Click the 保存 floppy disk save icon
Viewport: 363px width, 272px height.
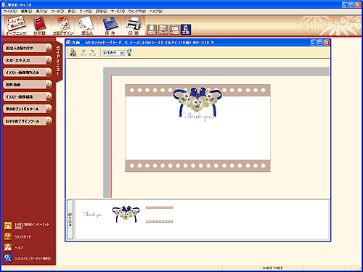(110, 25)
